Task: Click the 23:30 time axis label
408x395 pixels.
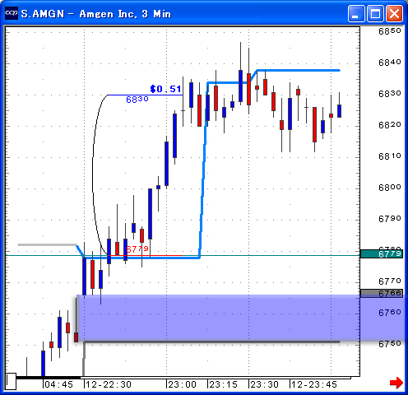Action: 264,384
